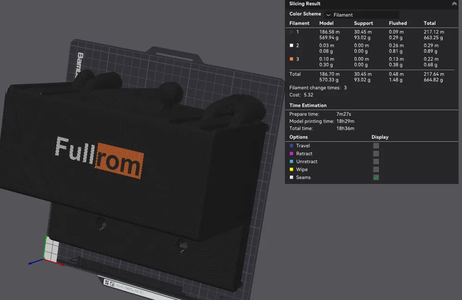Viewport: 462px width, 300px height.
Task: Click filament 1 dark color swatch
Action: coord(292,32)
